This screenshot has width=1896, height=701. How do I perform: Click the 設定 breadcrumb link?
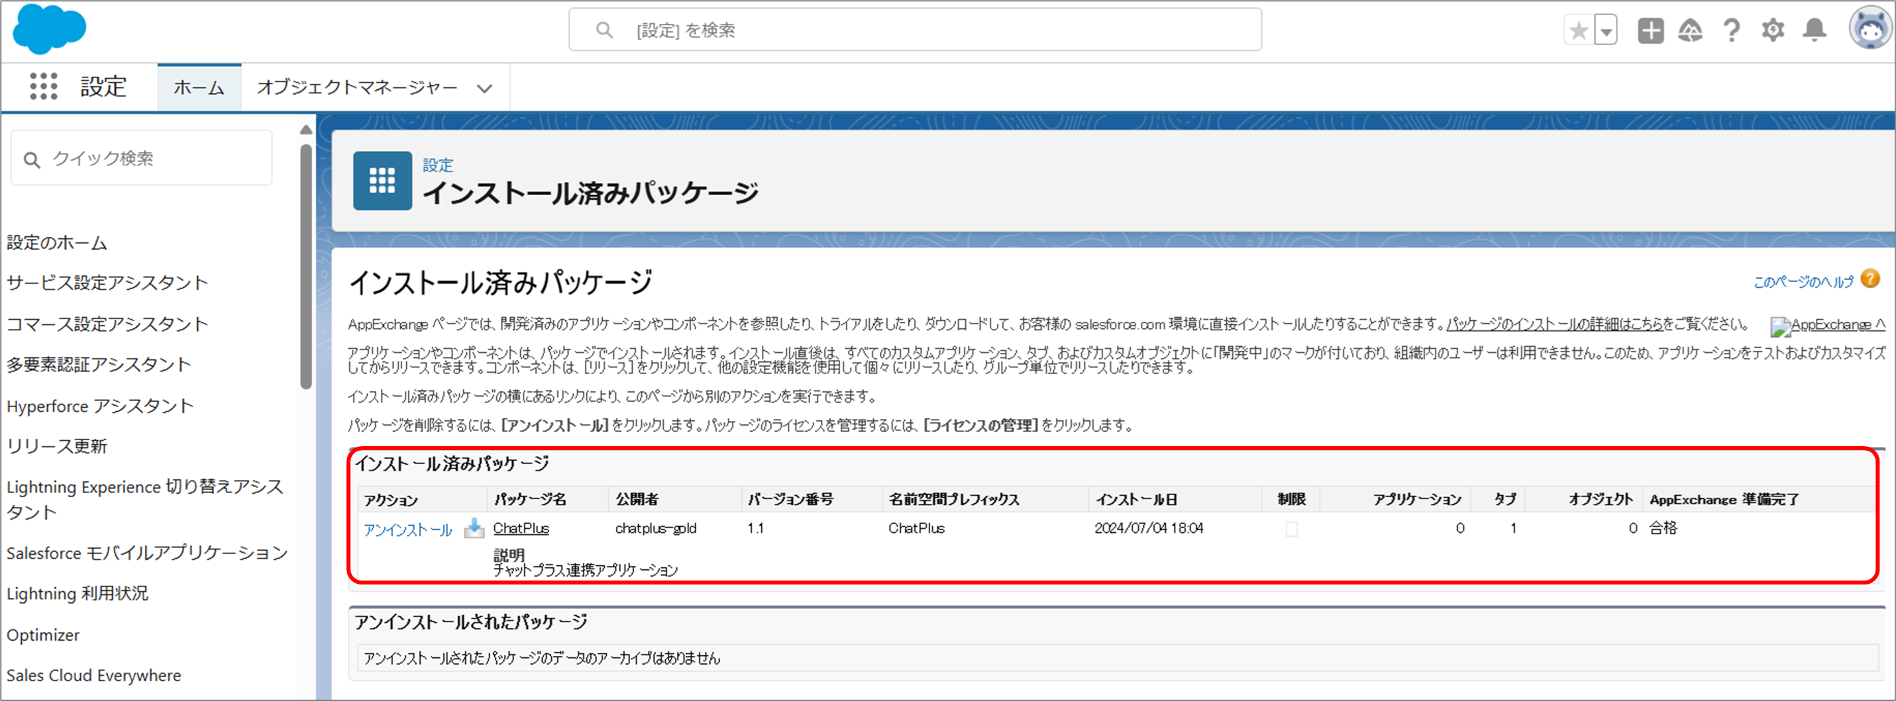click(x=438, y=165)
